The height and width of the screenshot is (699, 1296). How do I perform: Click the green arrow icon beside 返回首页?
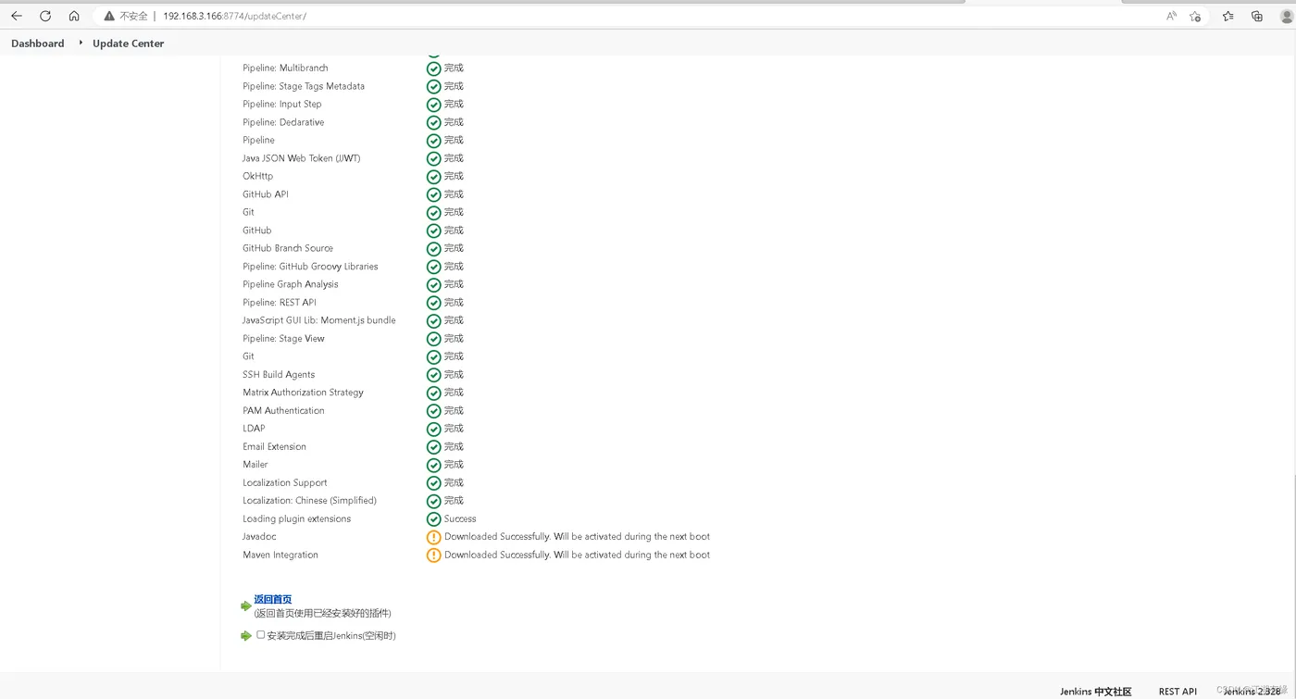point(246,606)
